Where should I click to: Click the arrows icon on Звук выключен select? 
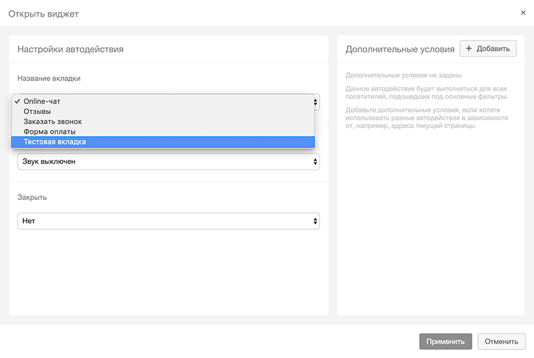[x=315, y=162]
